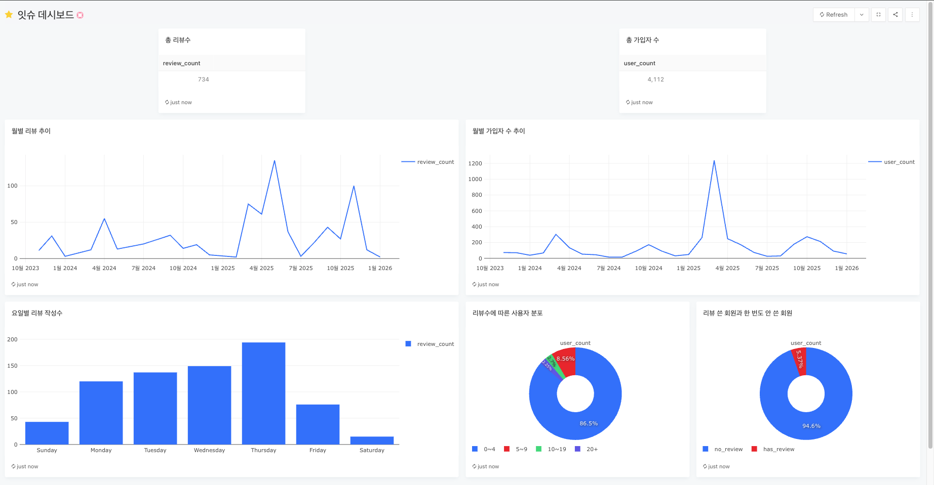Expand the Refresh interval dropdown arrow

[862, 15]
